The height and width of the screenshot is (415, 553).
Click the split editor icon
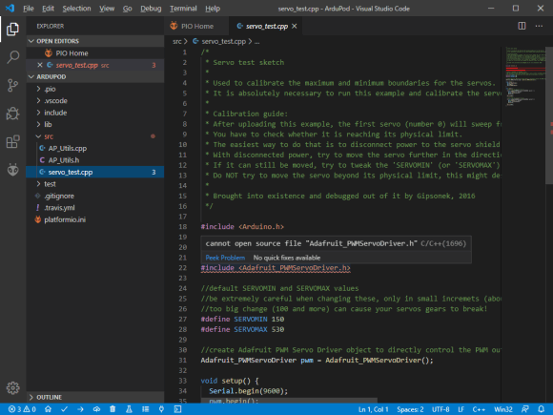522,26
